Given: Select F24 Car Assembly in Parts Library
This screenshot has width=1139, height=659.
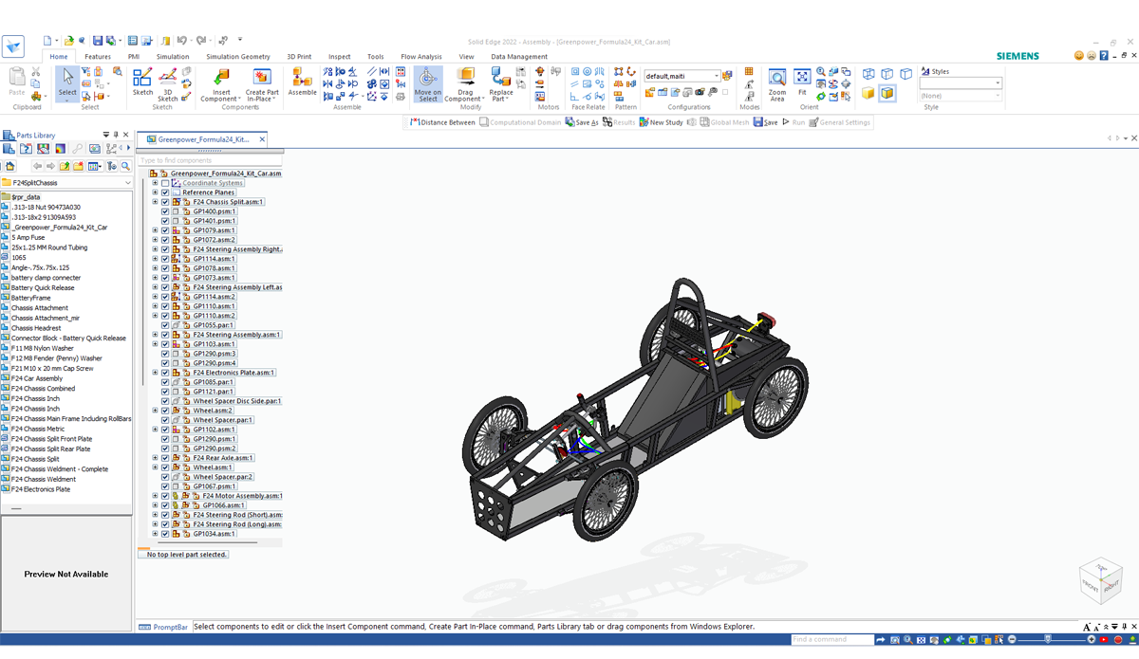Looking at the screenshot, I should (36, 378).
